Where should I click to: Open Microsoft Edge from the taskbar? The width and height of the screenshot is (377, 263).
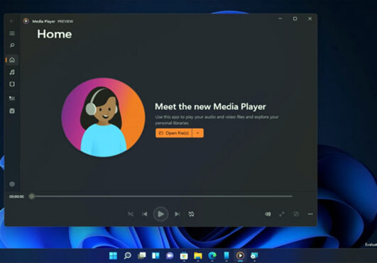tap(212, 256)
